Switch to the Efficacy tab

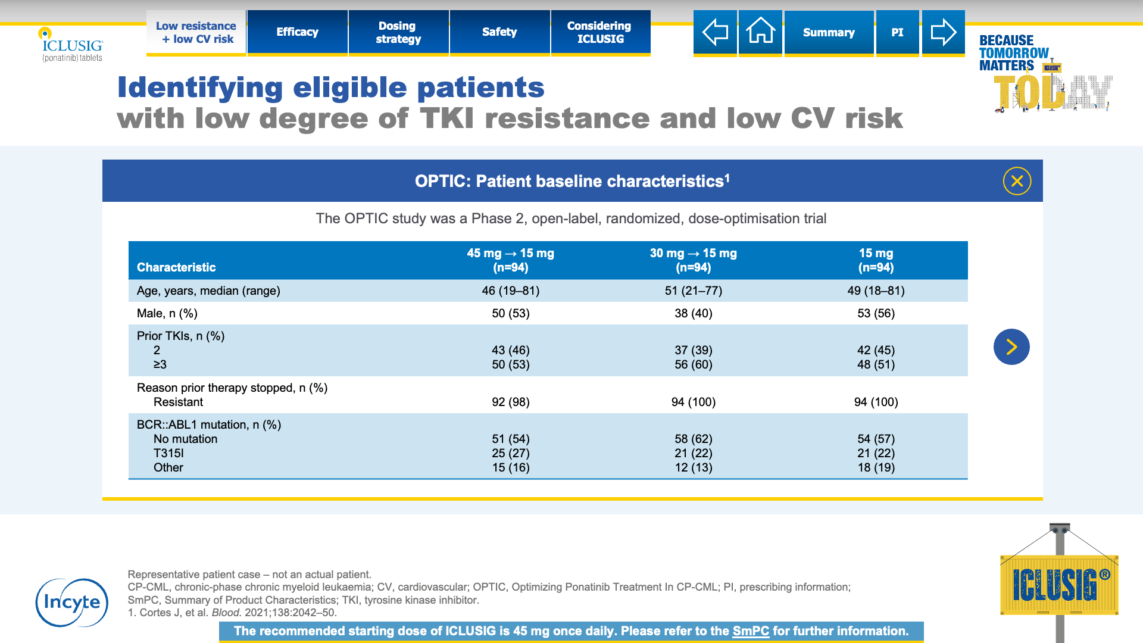297,32
